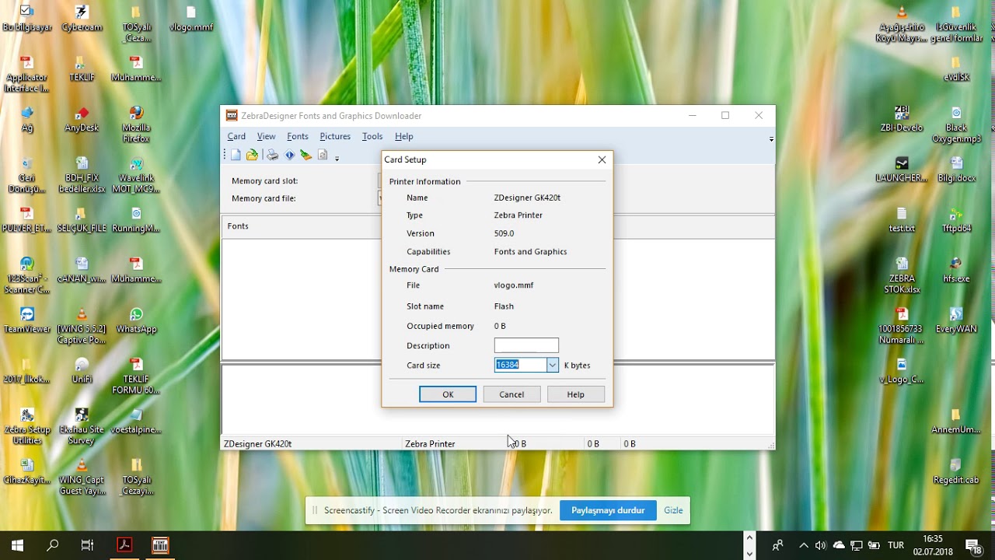Click the volume speaker tray icon

click(x=821, y=545)
